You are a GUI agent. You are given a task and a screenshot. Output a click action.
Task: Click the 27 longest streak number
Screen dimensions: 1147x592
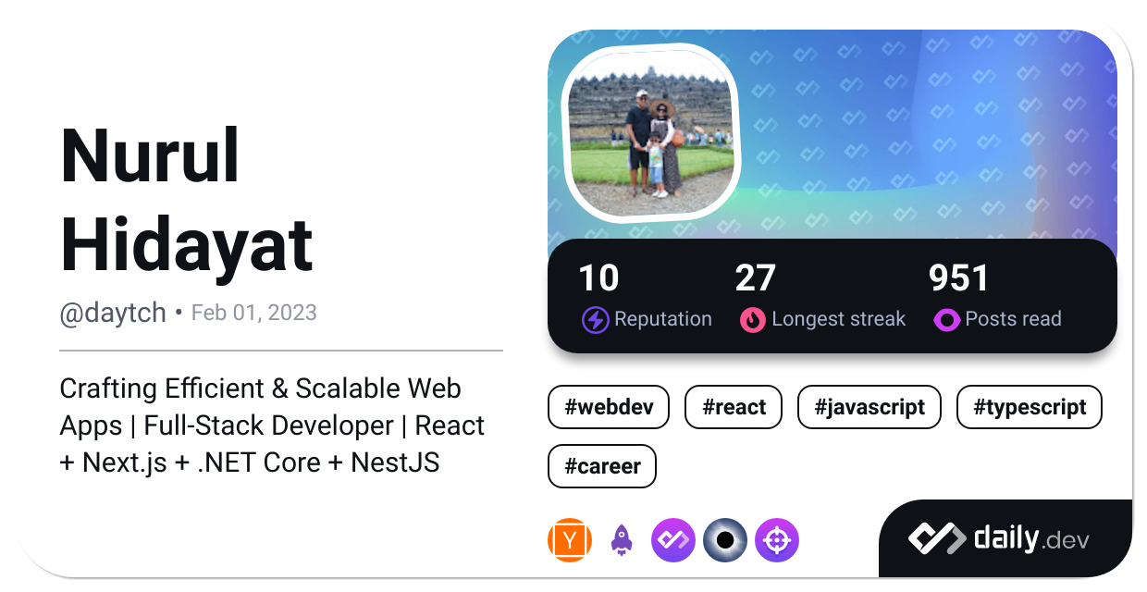[755, 278]
